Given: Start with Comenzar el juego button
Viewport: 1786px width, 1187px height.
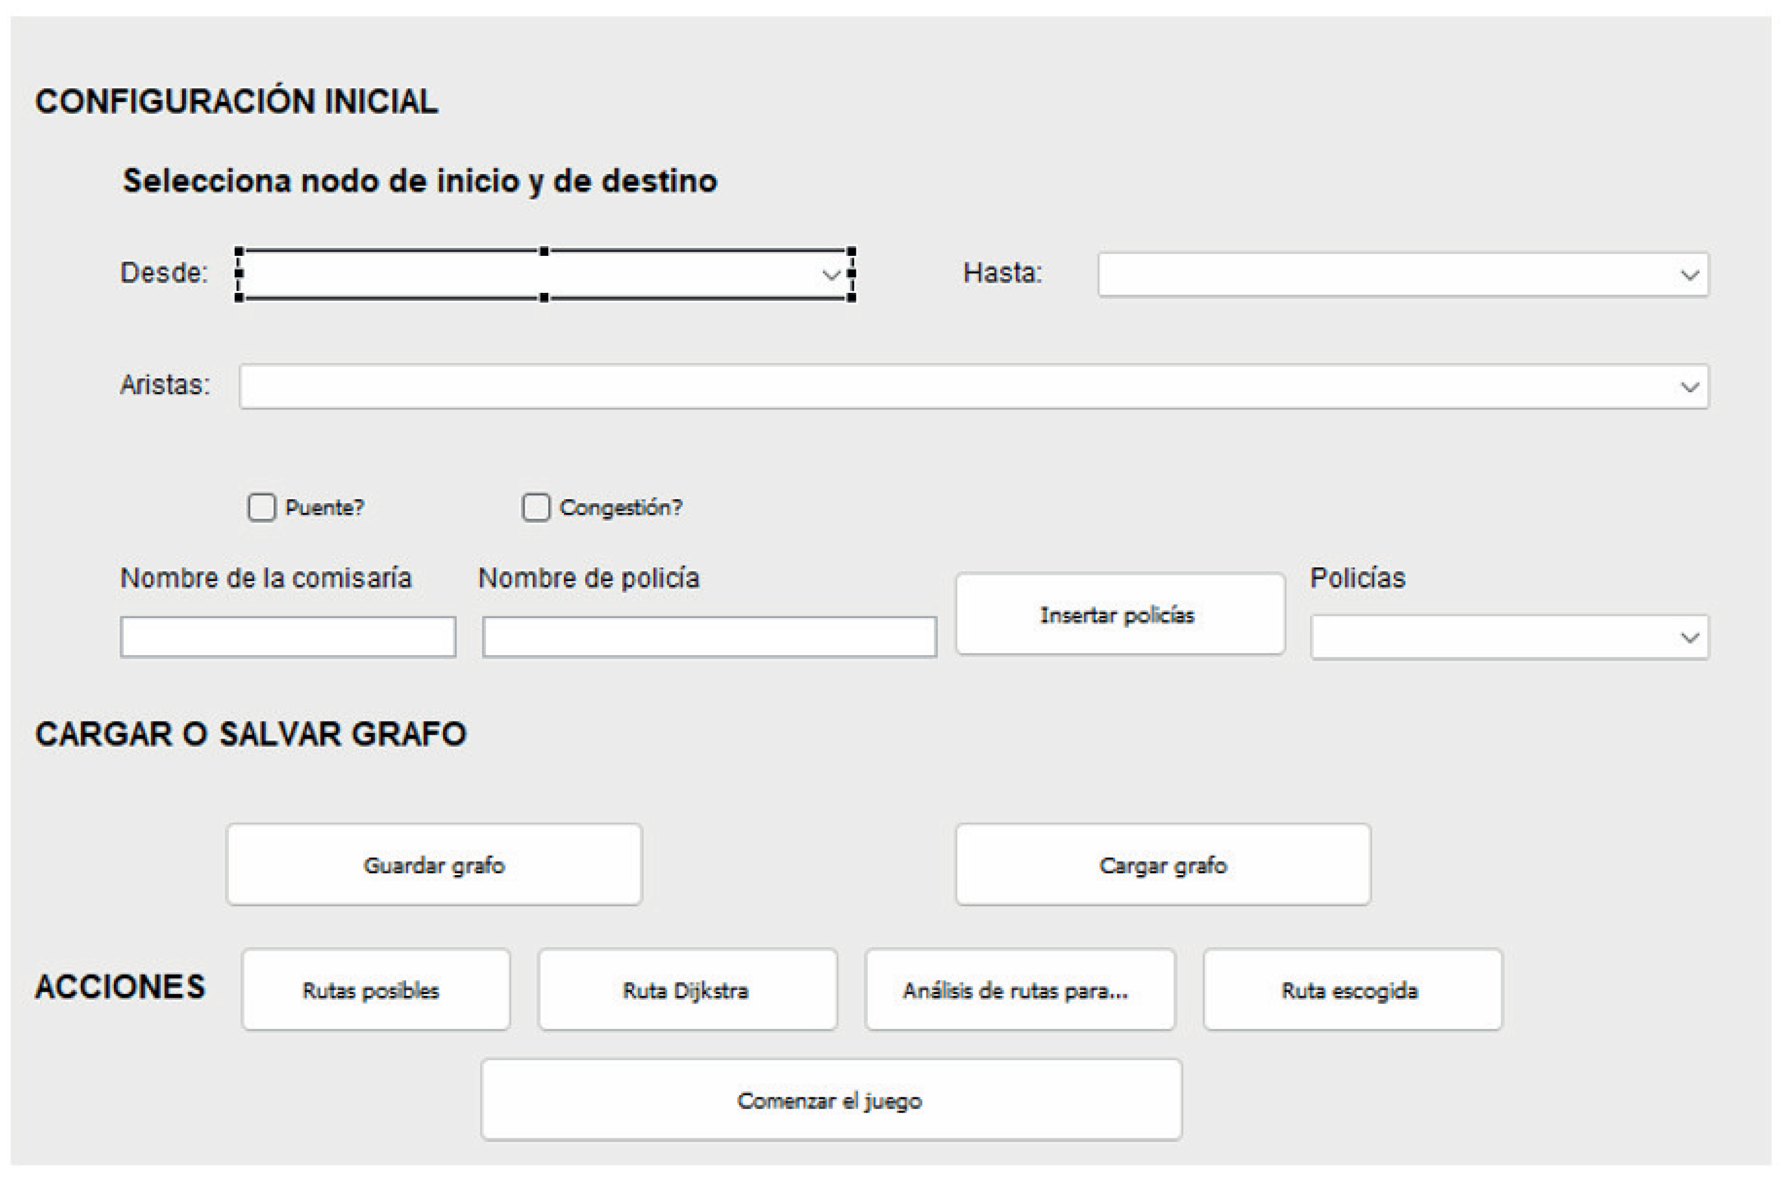Looking at the screenshot, I should pos(831,1100).
